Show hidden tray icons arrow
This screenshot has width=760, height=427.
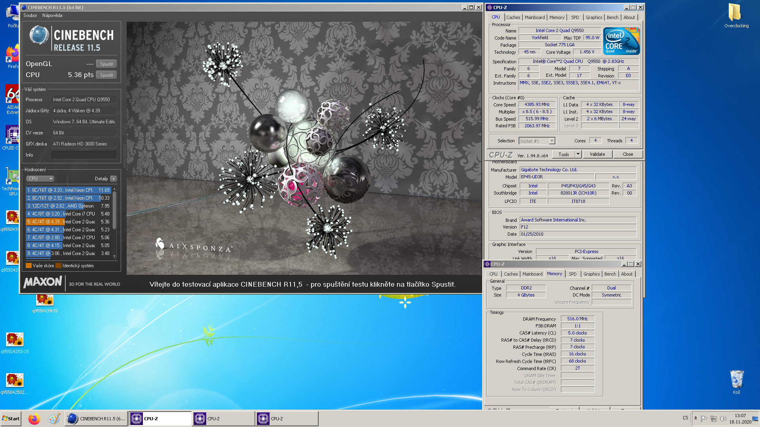tap(695, 418)
